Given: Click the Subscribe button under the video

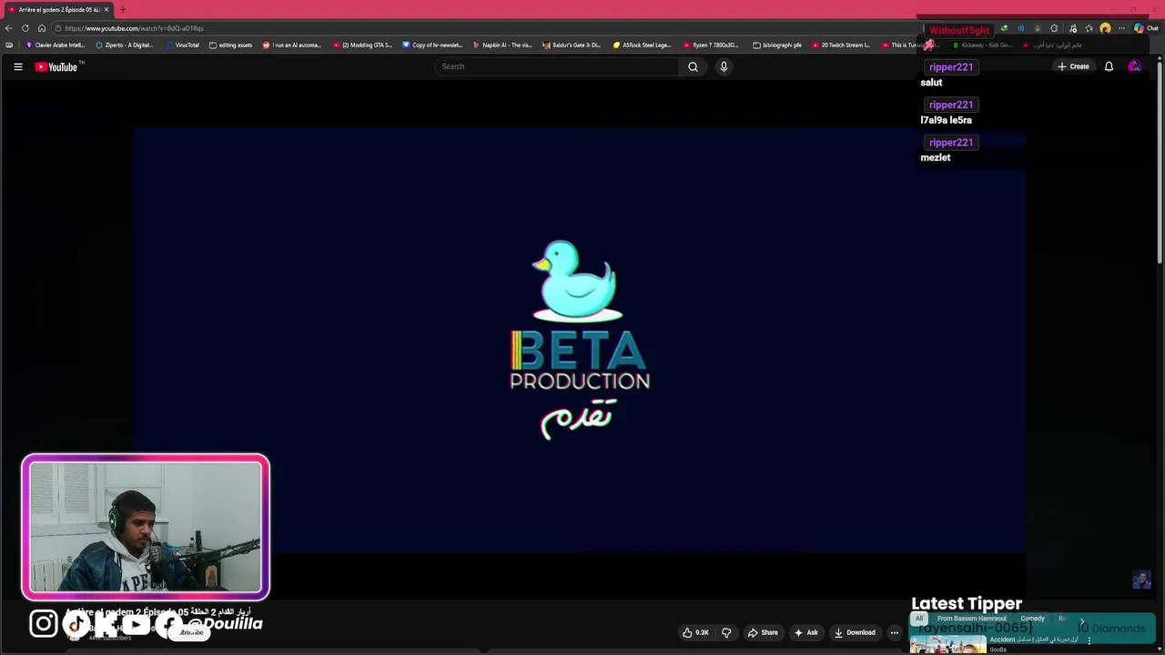Looking at the screenshot, I should point(191,632).
